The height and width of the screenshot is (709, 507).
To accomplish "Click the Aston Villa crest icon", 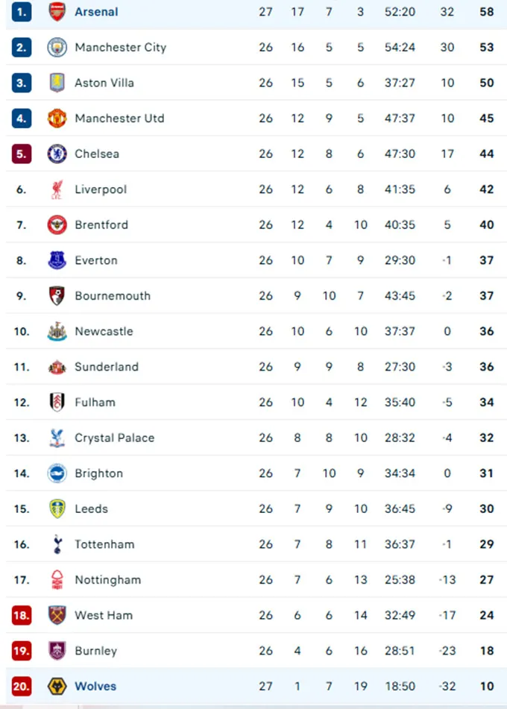I will 57,83.
